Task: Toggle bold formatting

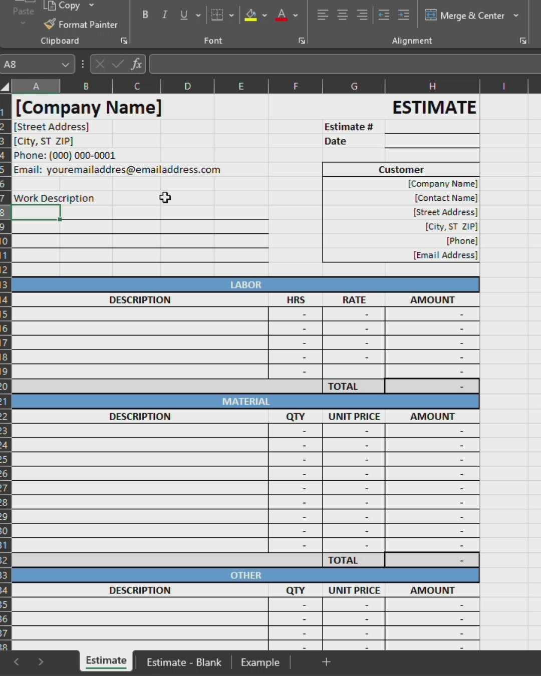Action: 145,15
